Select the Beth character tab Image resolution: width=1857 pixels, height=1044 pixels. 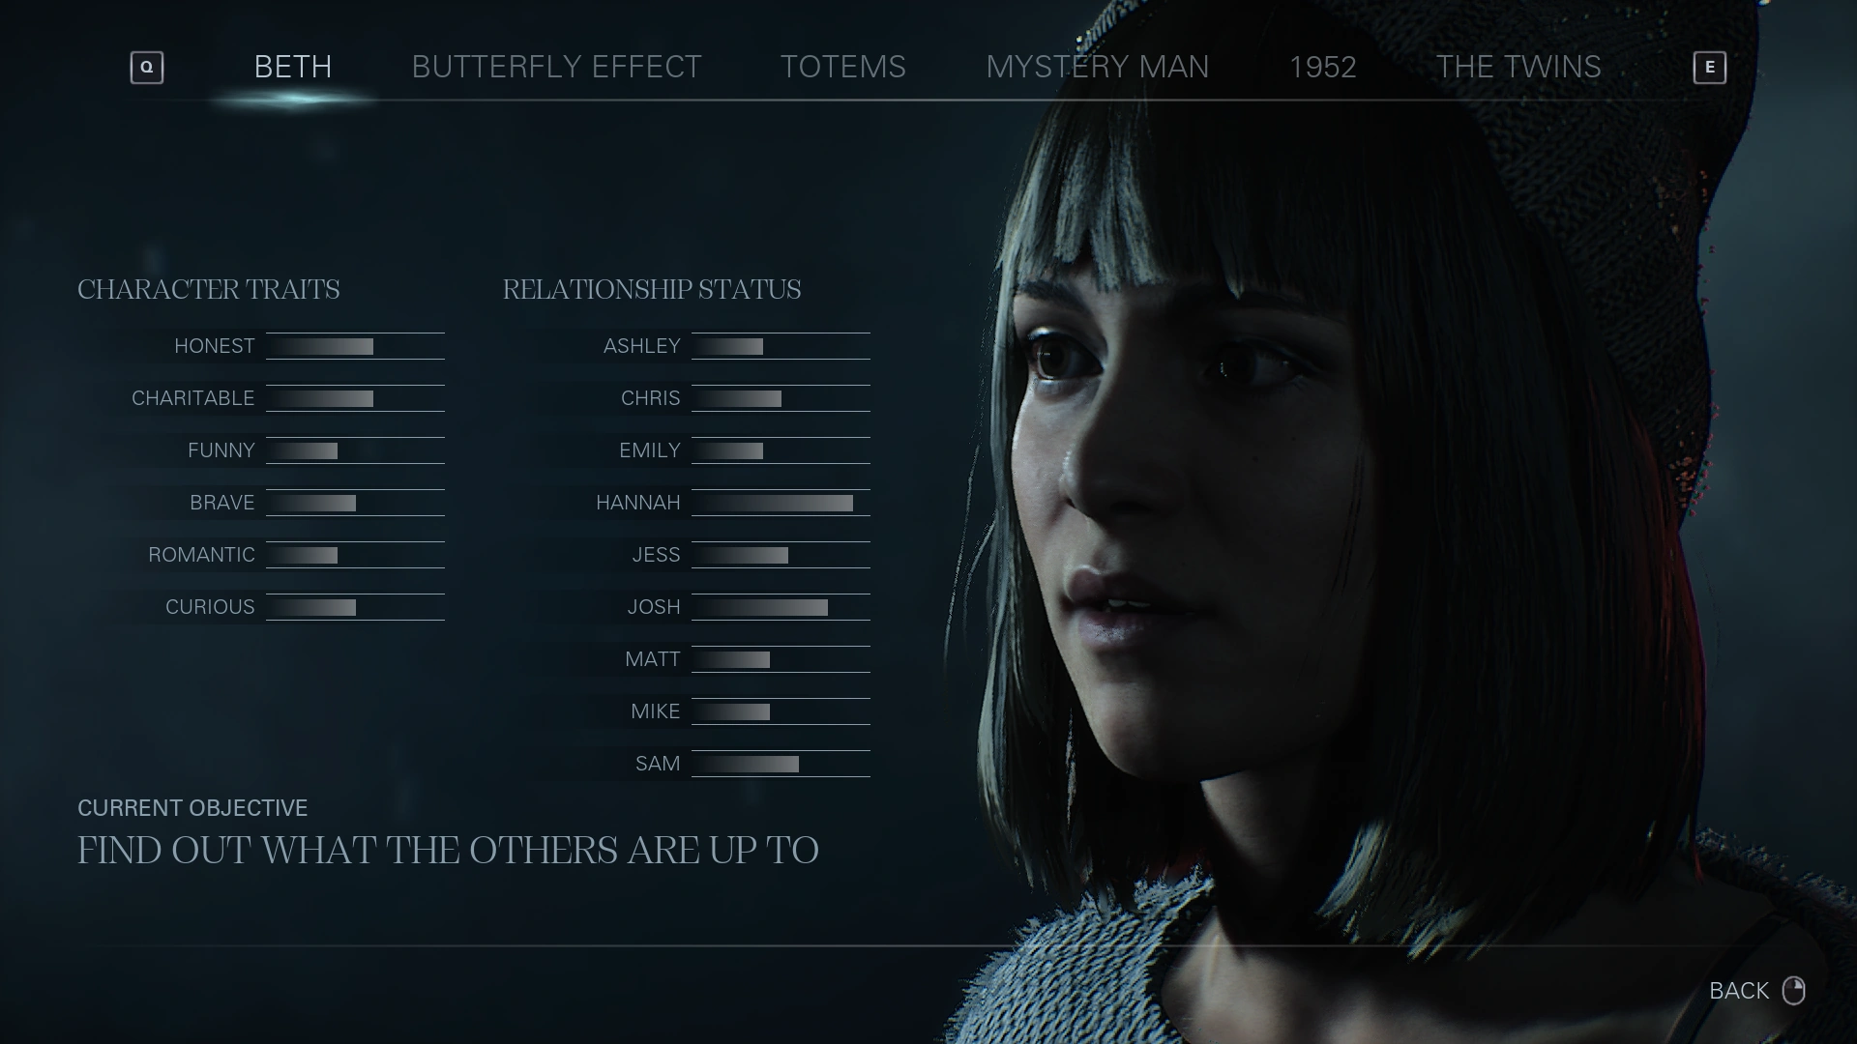pos(292,67)
